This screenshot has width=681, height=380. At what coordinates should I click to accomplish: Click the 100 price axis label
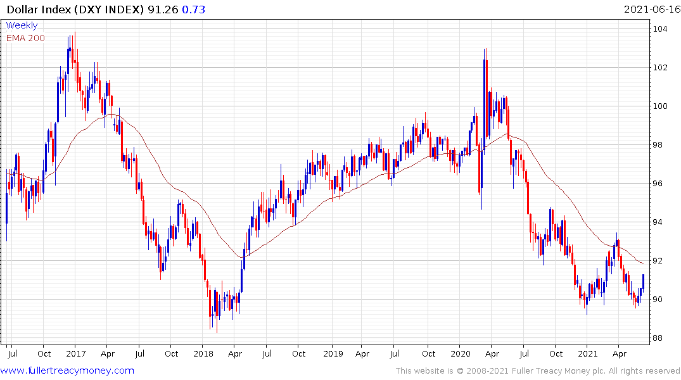coord(660,106)
